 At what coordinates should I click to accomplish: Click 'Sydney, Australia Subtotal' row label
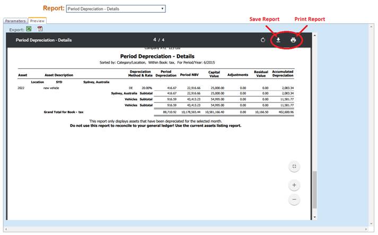click(x=131, y=93)
